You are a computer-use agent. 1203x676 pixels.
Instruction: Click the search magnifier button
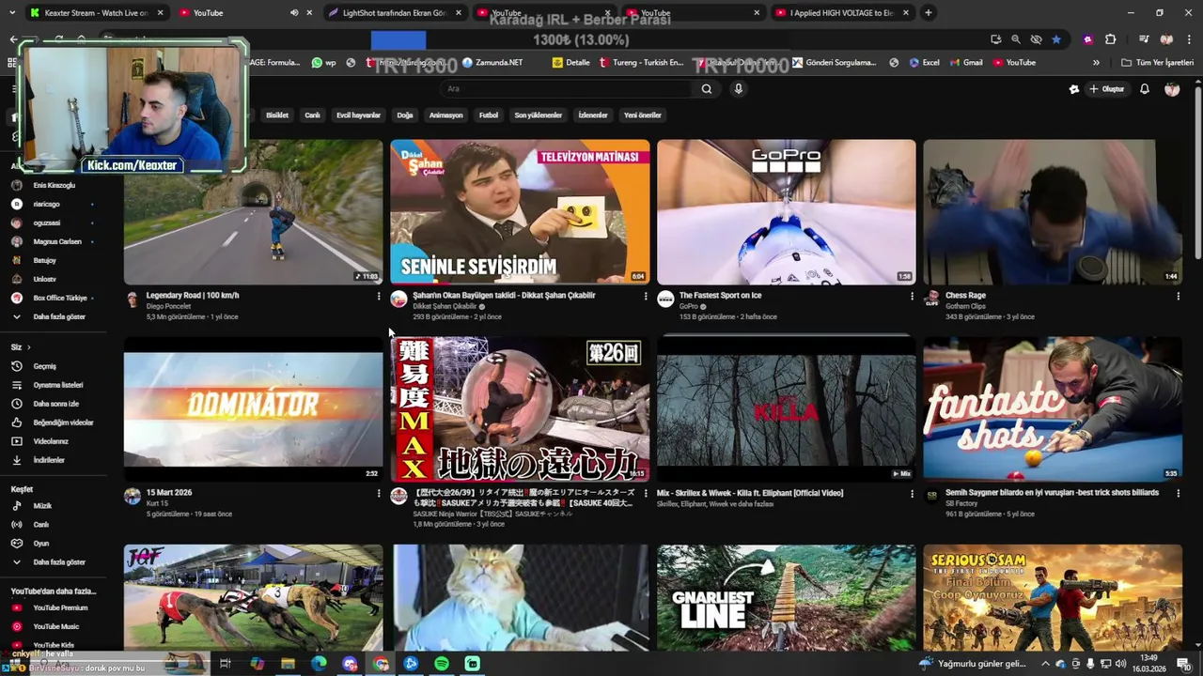[x=707, y=89]
